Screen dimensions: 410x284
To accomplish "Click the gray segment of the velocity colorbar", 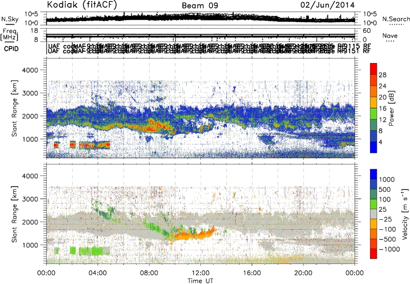I will (374, 214).
